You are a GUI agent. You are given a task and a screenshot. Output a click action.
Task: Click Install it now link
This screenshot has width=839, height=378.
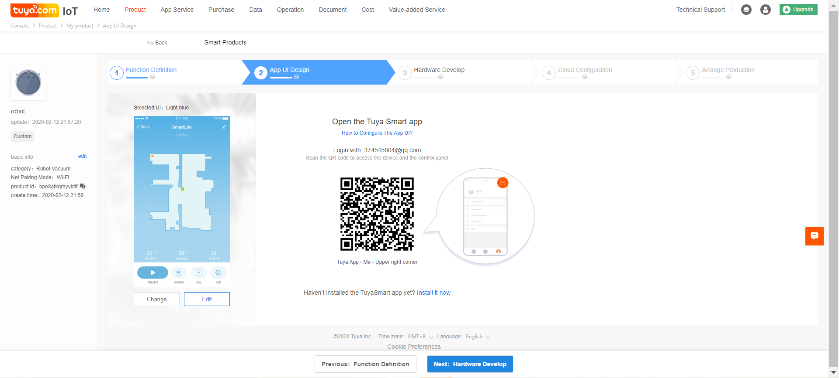(433, 293)
